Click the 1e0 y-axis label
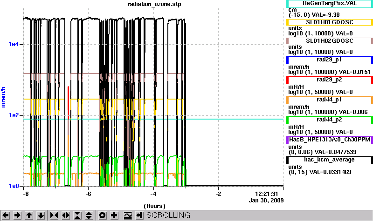The width and height of the screenshot is (373, 221). [14, 186]
